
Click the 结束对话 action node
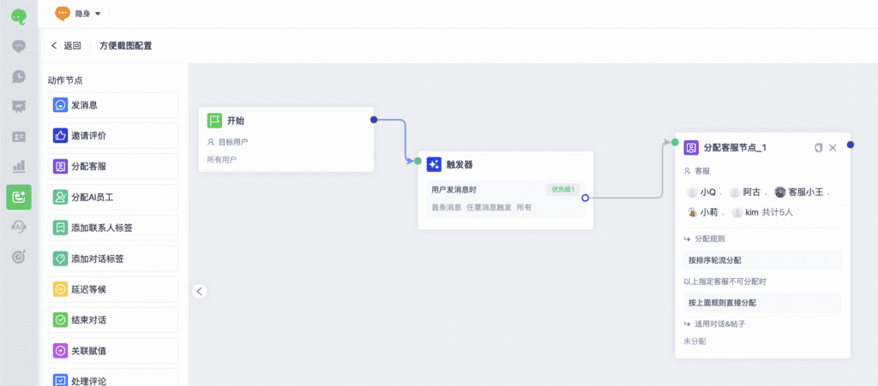point(112,320)
